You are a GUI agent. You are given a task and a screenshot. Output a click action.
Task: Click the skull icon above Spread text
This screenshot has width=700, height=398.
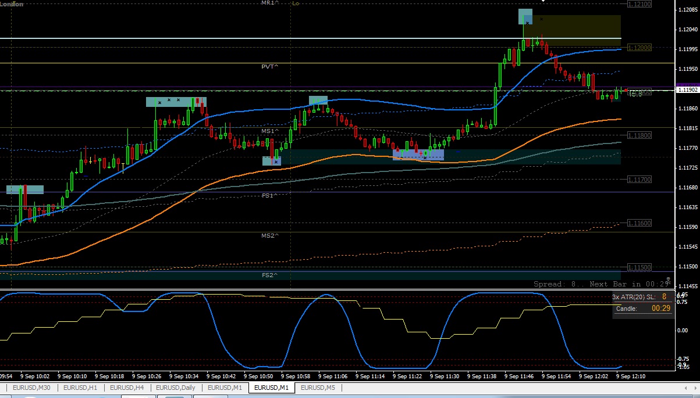[668, 280]
